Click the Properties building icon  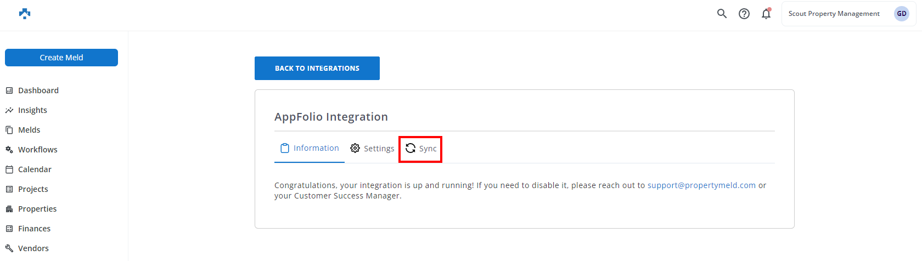point(9,209)
